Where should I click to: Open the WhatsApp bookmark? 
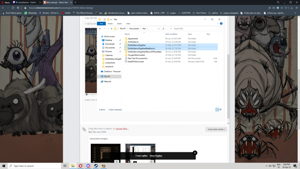31,13
